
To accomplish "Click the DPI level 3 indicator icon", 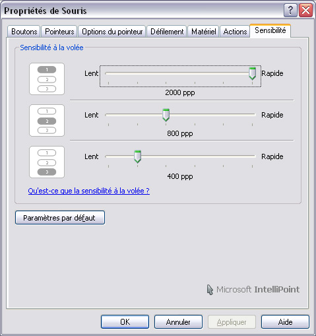I will (47, 162).
